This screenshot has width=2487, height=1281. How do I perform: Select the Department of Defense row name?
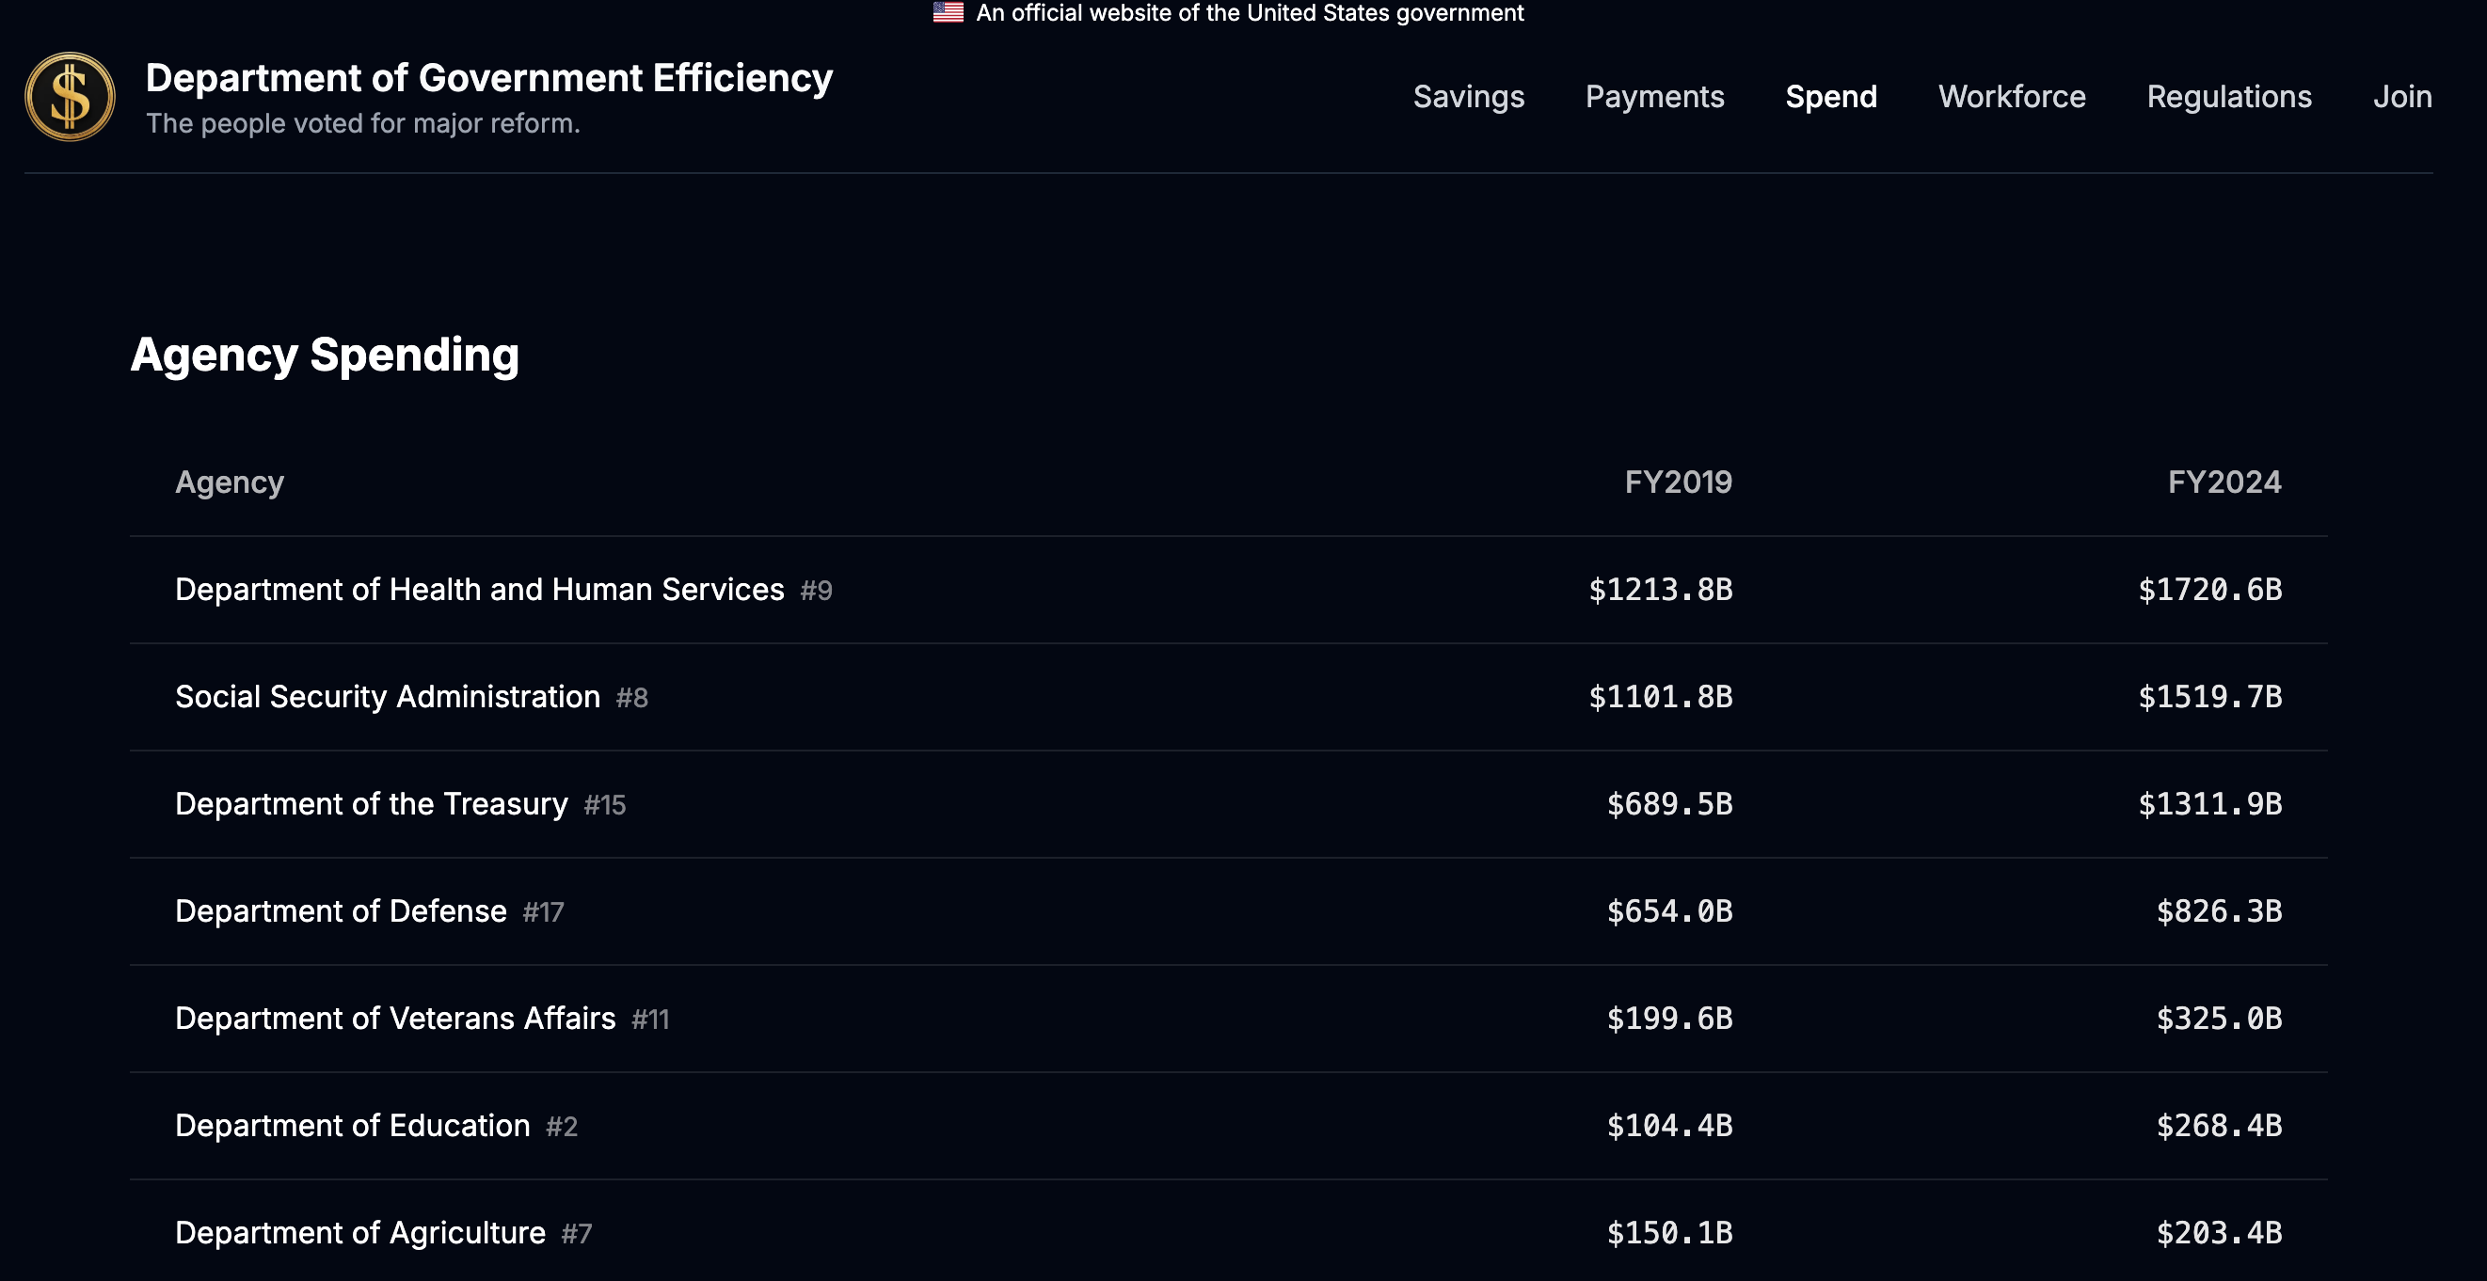[x=341, y=911]
